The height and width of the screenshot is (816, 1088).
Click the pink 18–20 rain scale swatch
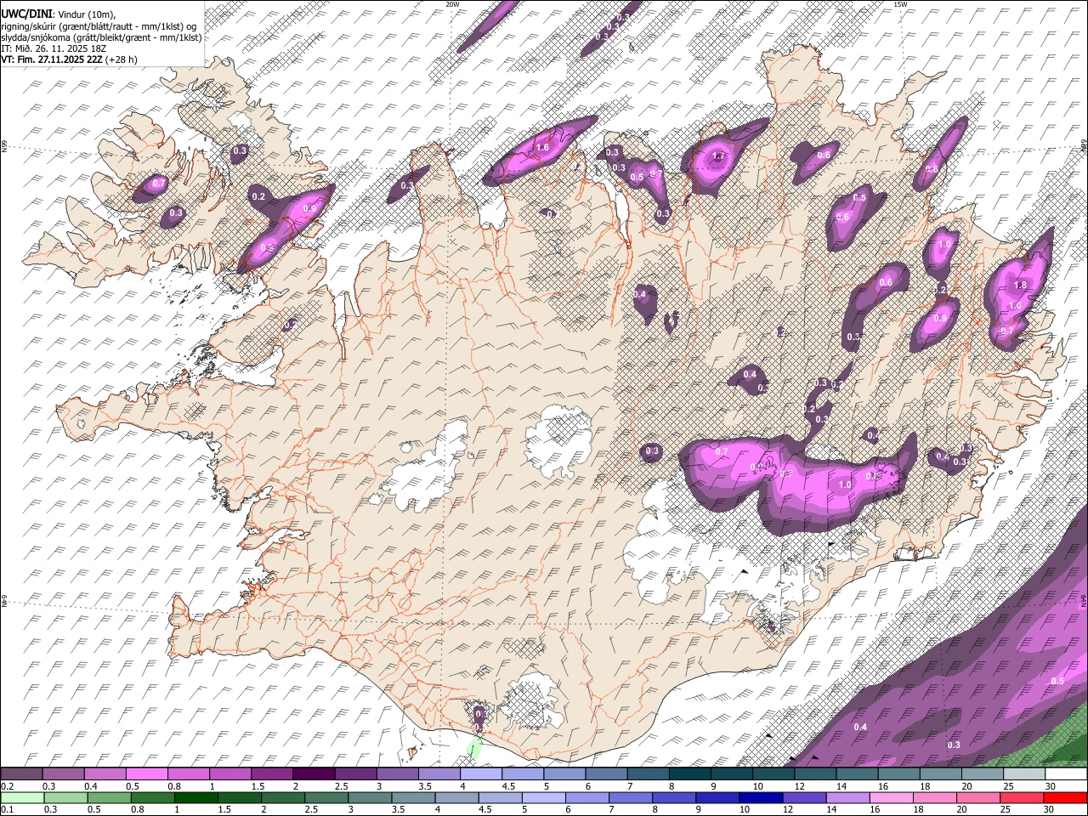[936, 797]
